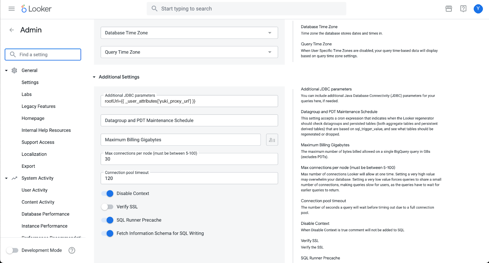Toggle Fetch Information Schema for SQL Writing

pos(108,233)
